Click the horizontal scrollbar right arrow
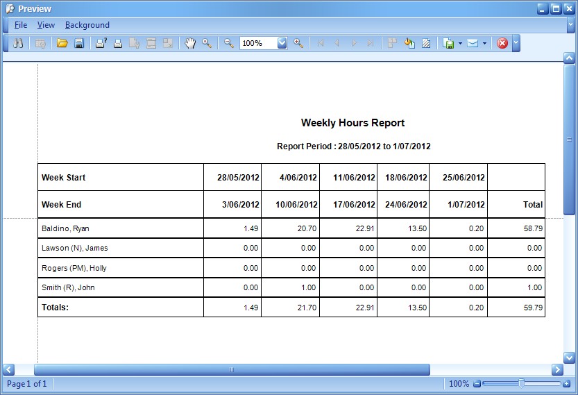The image size is (578, 395). (x=557, y=369)
